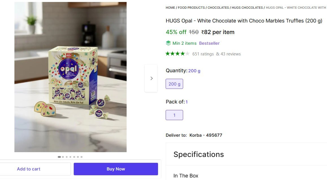327x180 pixels.
Task: Open the "In The Box" details section
Action: tap(186, 175)
